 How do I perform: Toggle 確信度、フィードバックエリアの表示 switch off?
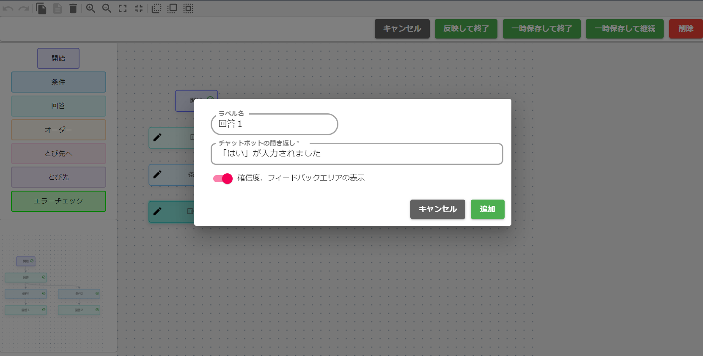point(223,178)
